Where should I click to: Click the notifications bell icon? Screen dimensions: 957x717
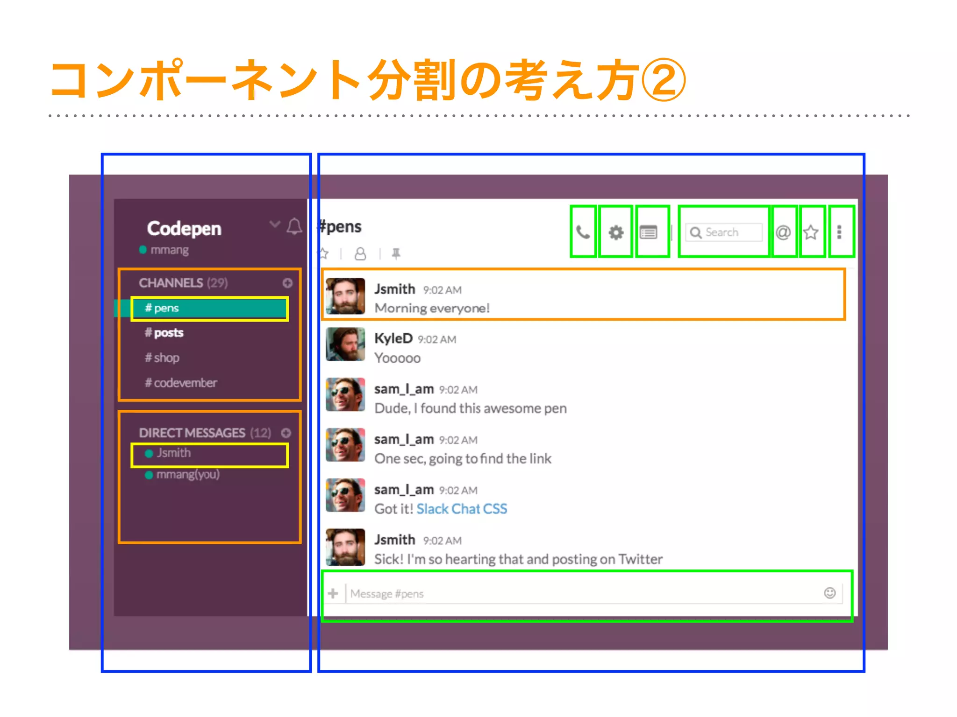click(x=294, y=226)
